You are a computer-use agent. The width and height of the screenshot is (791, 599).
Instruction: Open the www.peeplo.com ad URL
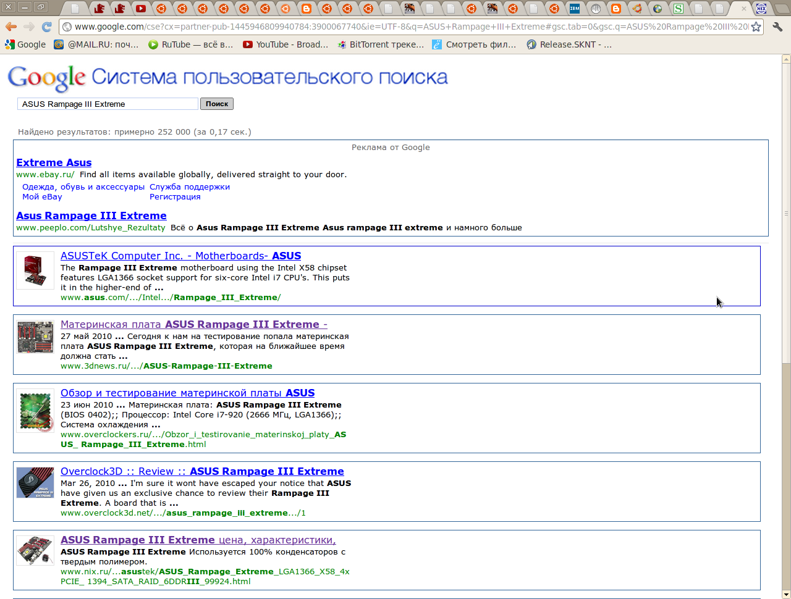point(91,228)
